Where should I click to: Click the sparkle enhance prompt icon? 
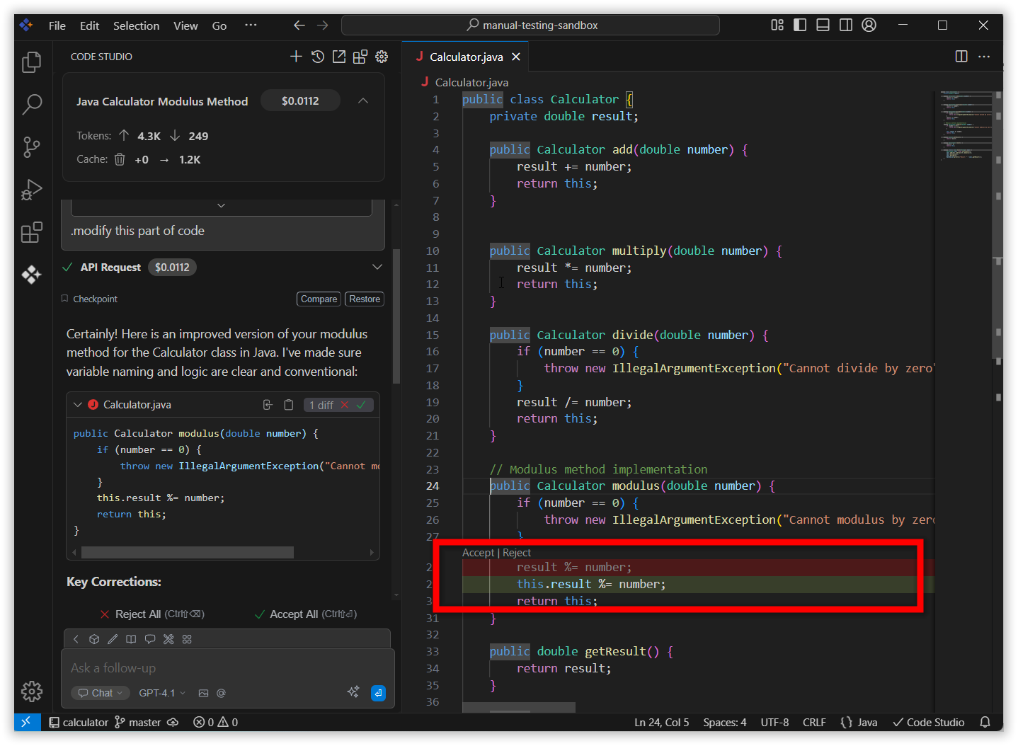[353, 692]
